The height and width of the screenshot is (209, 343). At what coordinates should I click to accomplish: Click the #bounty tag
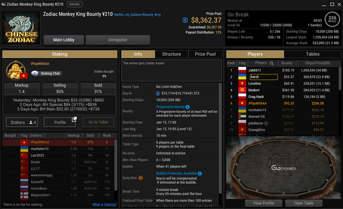pos(147,15)
